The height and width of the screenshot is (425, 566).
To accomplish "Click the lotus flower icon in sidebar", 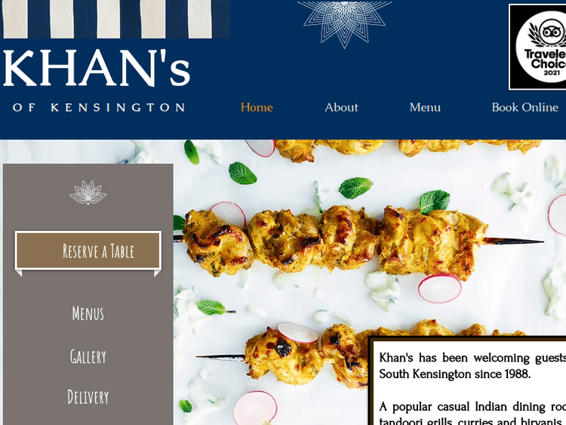I will [x=88, y=192].
